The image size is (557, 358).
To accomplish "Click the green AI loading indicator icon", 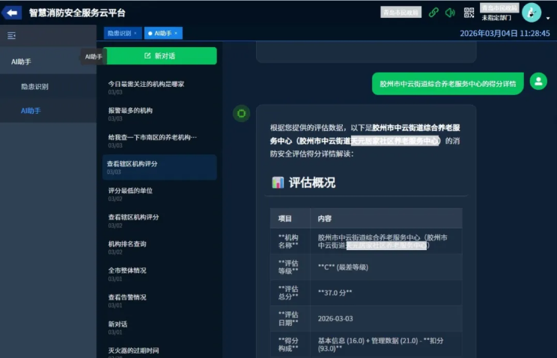I will tap(241, 113).
